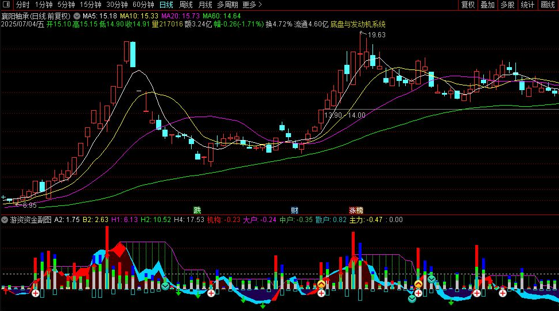Click the date 2025/07/04/五
This screenshot has width=559, height=311.
pos(22,24)
